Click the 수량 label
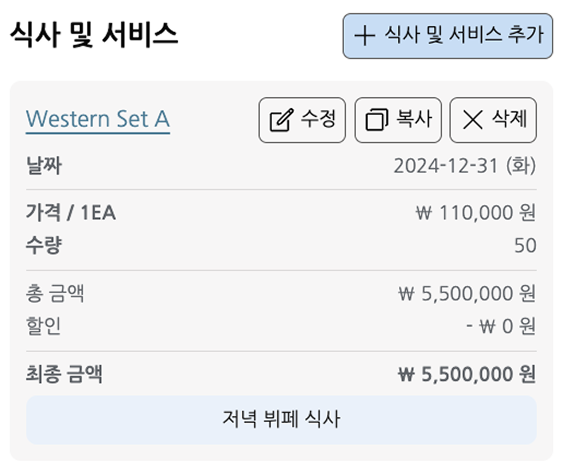Image resolution: width=563 pixels, height=461 pixels. [44, 245]
